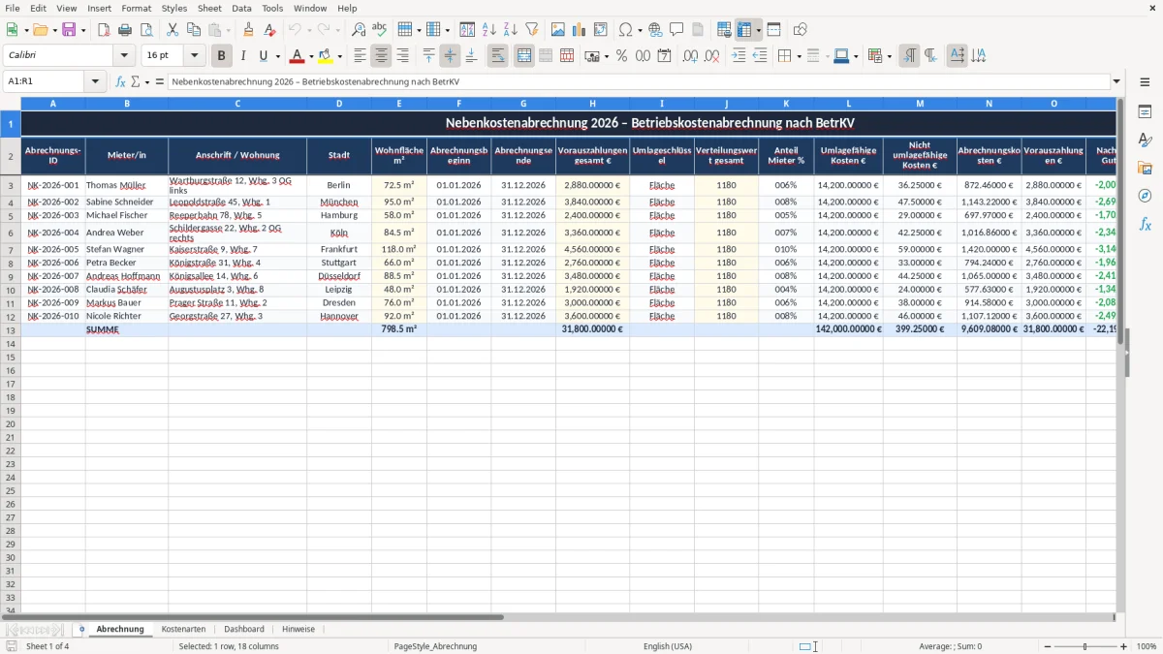Click the formula input line
Image resolution: width=1163 pixels, height=654 pixels.
coord(639,81)
